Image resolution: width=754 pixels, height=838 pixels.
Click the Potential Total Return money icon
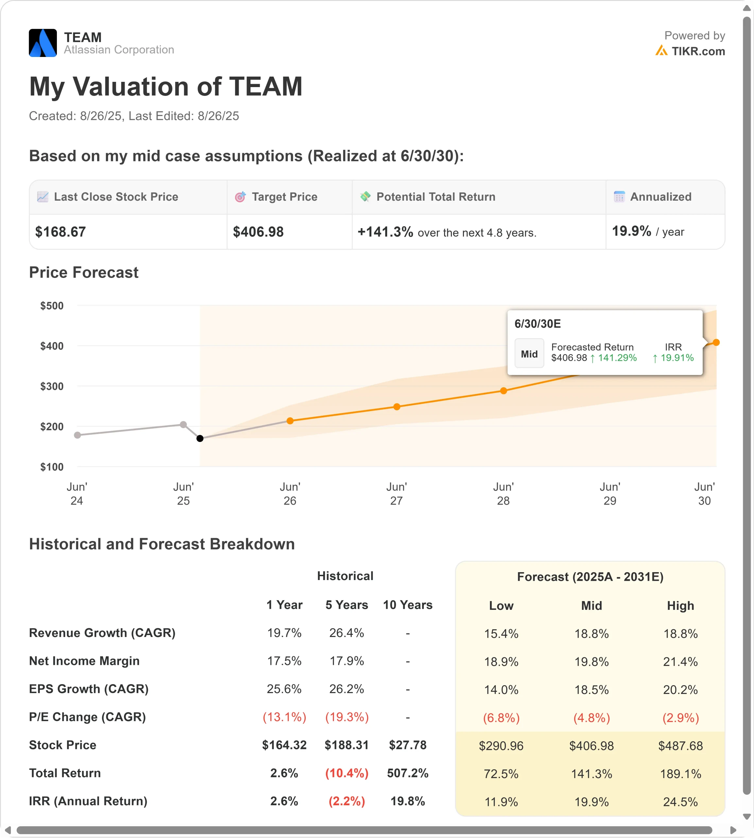click(x=365, y=196)
